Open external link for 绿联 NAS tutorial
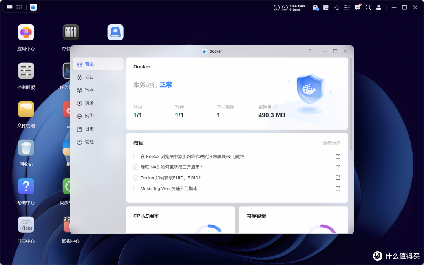 point(338,167)
